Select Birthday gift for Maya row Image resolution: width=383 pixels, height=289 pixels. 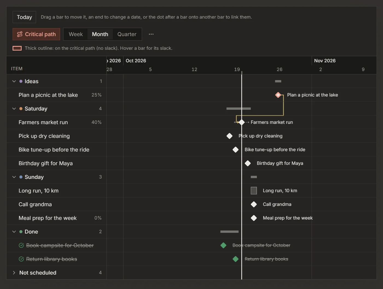[56, 163]
